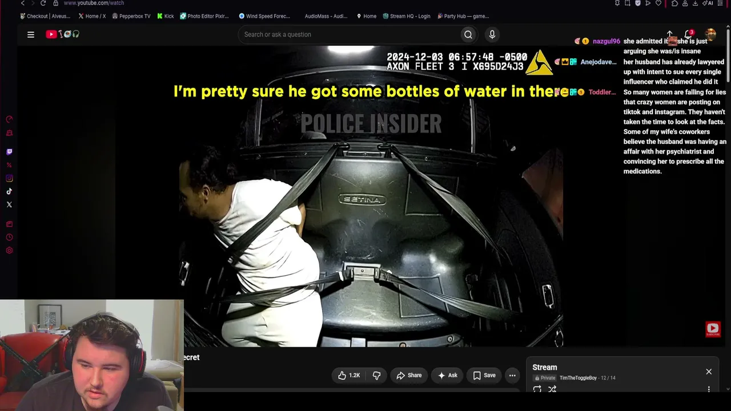Share the video
731x411 pixels.
409,375
